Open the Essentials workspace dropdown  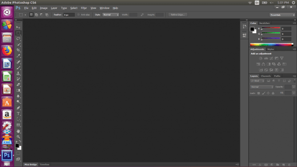(282, 15)
